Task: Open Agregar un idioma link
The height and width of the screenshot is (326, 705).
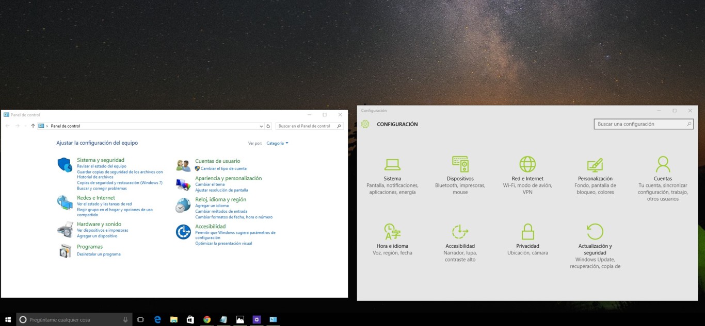Action: pyautogui.click(x=212, y=205)
